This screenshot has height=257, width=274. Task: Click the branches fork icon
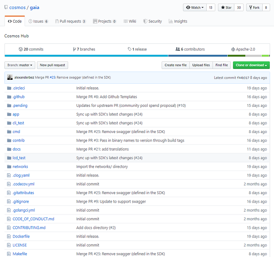click(x=74, y=49)
